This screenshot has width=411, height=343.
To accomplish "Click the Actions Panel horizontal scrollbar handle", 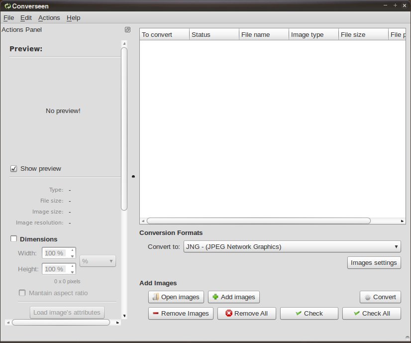I will click(61, 322).
